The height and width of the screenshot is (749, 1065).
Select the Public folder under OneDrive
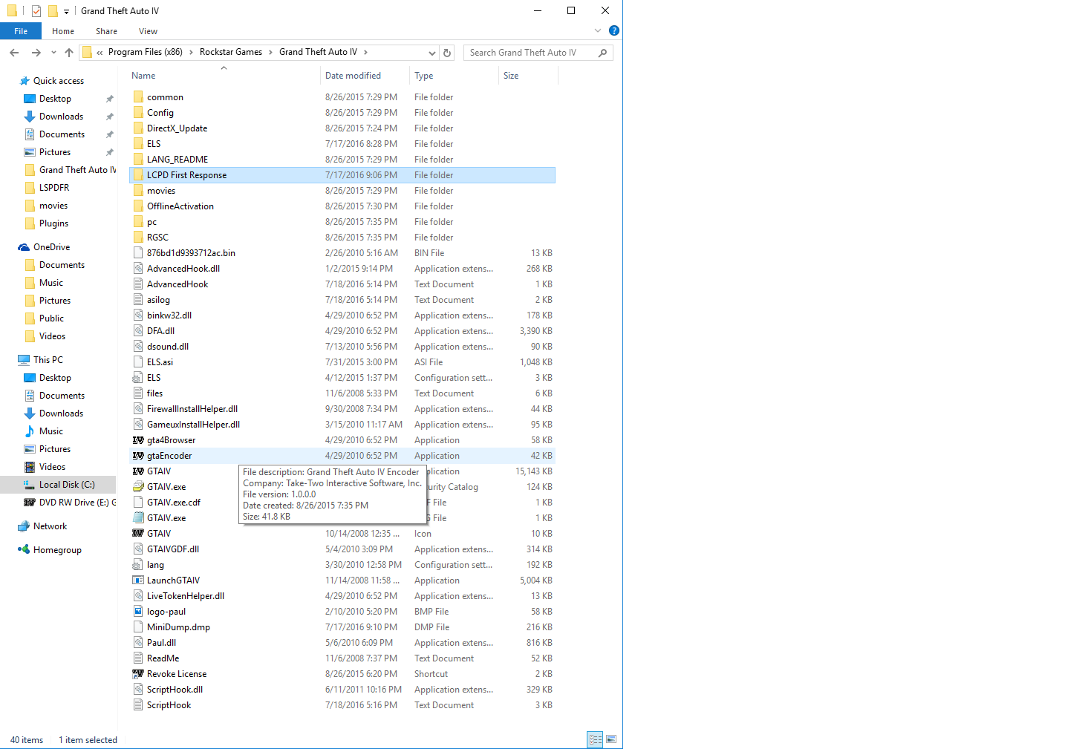[51, 318]
